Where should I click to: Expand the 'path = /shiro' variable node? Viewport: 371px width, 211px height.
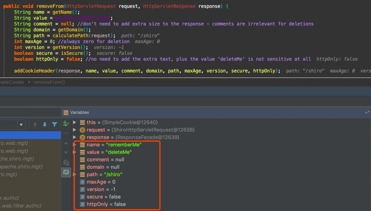point(75,174)
